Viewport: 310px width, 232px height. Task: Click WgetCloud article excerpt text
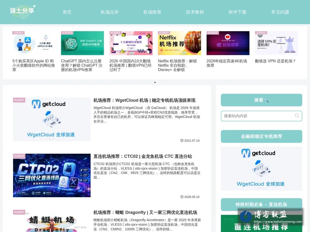point(147,115)
